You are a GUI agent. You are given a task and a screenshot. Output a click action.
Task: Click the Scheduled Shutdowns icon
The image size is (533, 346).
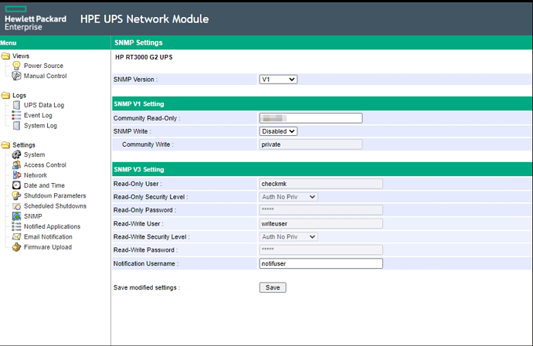tap(16, 206)
